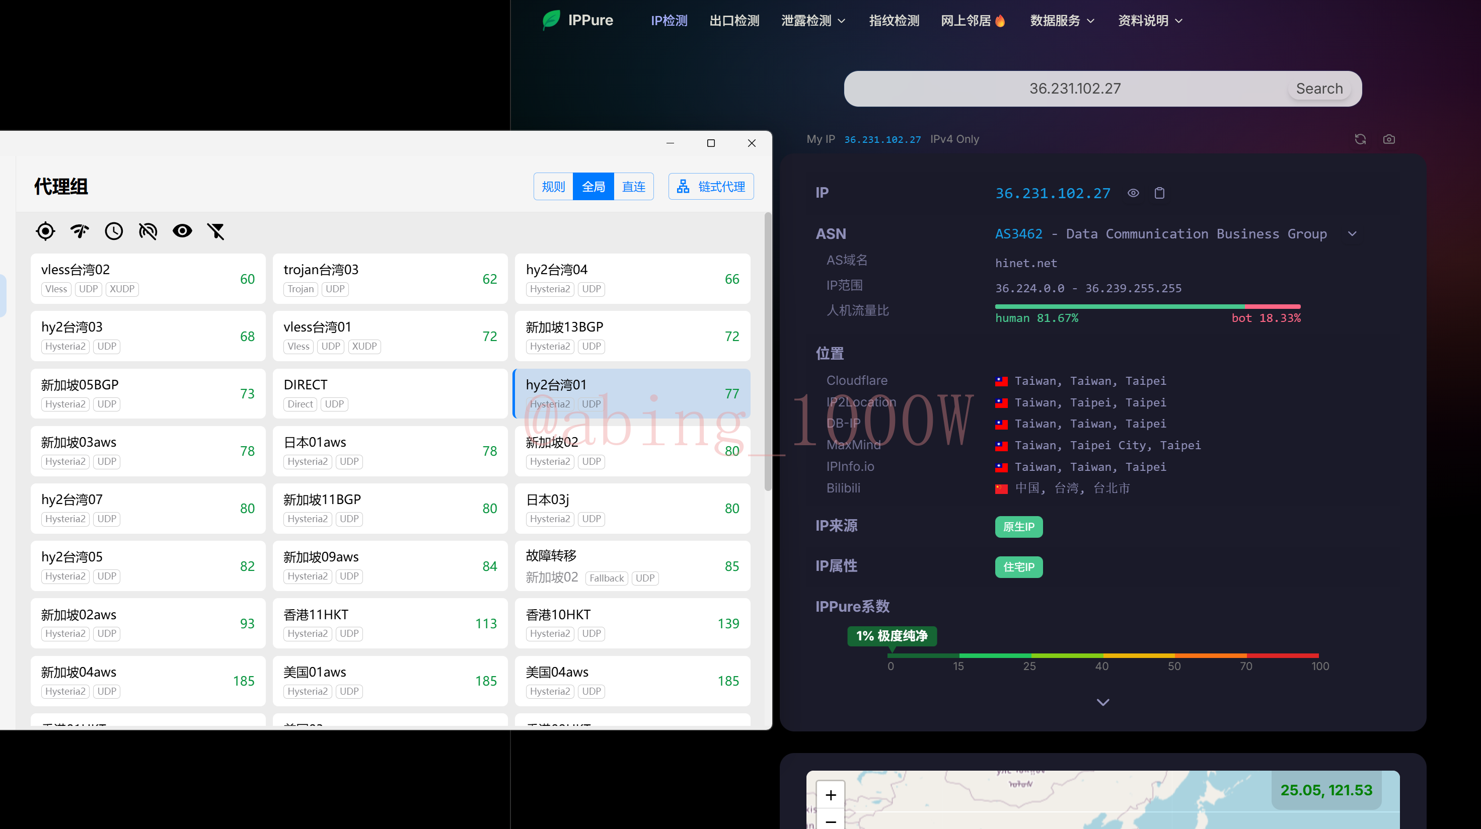Select the 香港11HKT proxy node
This screenshot has width=1481, height=829.
click(390, 623)
